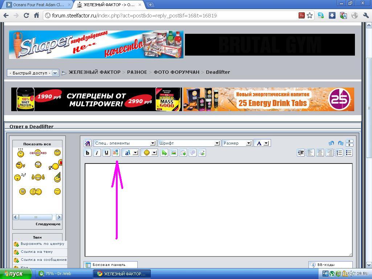The width and height of the screenshot is (372, 279).
Task: Bookmark page with star icon
Action: (x=310, y=16)
